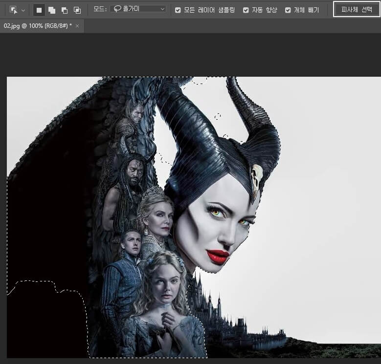Screen dimensions: 381x364
Task: Choose New Selection mode icon
Action: (x=39, y=10)
